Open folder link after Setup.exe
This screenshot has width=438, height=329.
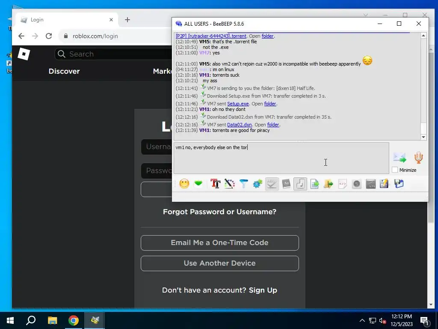point(270,104)
